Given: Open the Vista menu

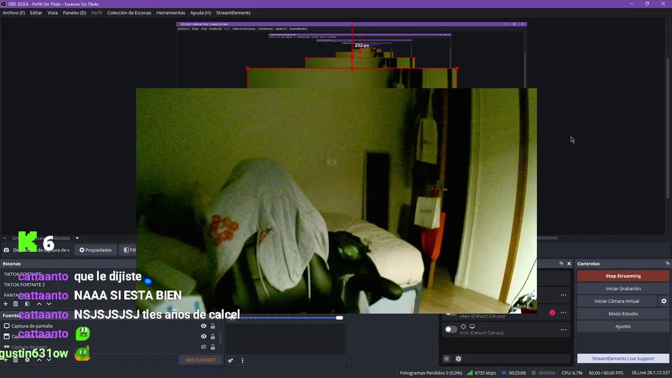Looking at the screenshot, I should [52, 13].
